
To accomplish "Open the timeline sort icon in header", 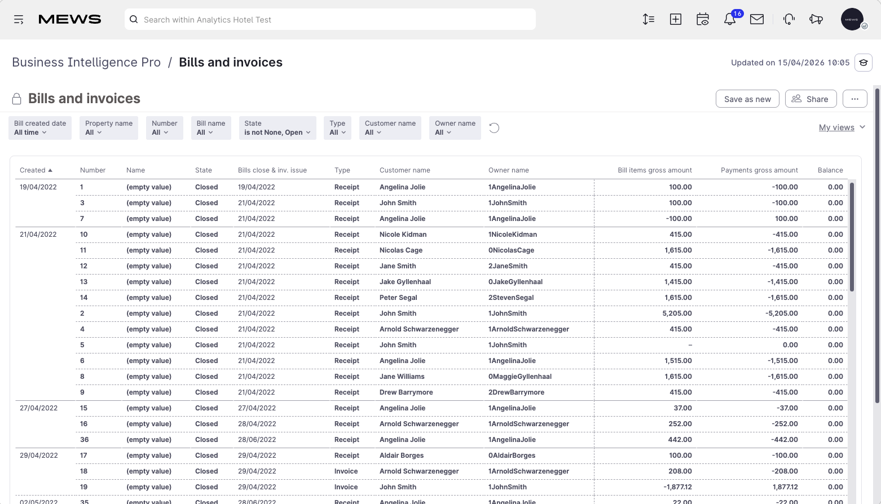I will pyautogui.click(x=649, y=20).
